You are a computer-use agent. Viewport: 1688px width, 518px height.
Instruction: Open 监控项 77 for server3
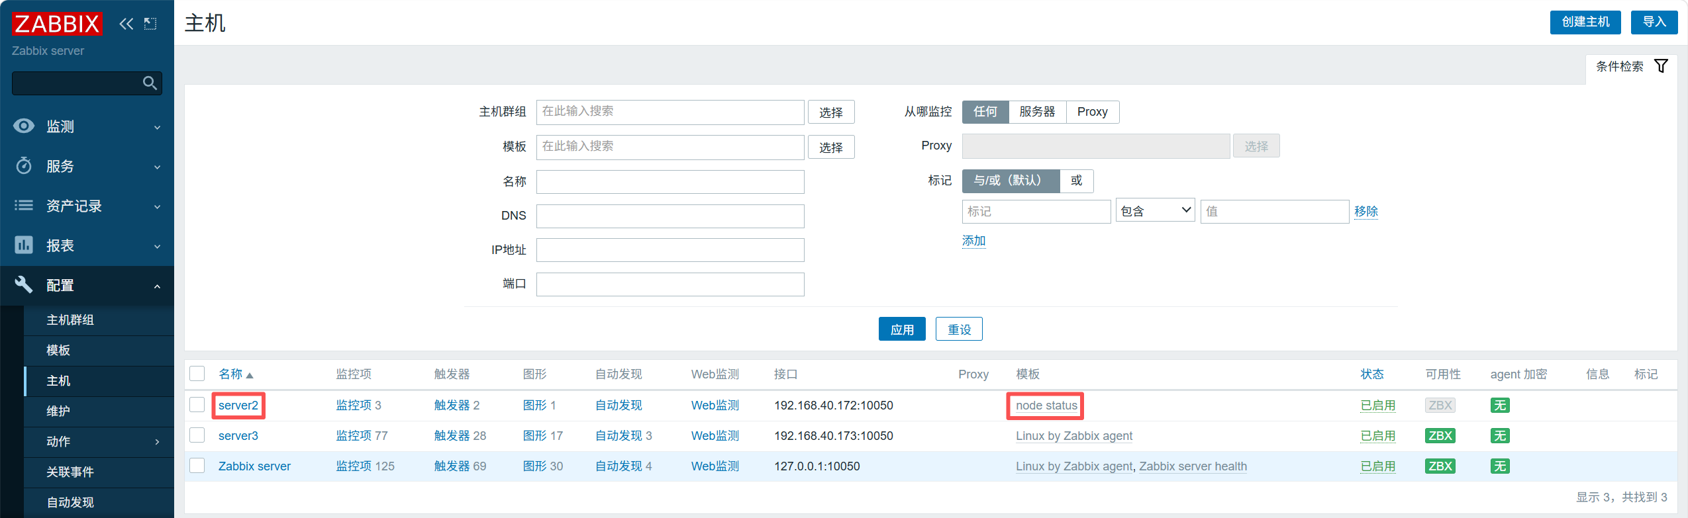click(x=362, y=436)
